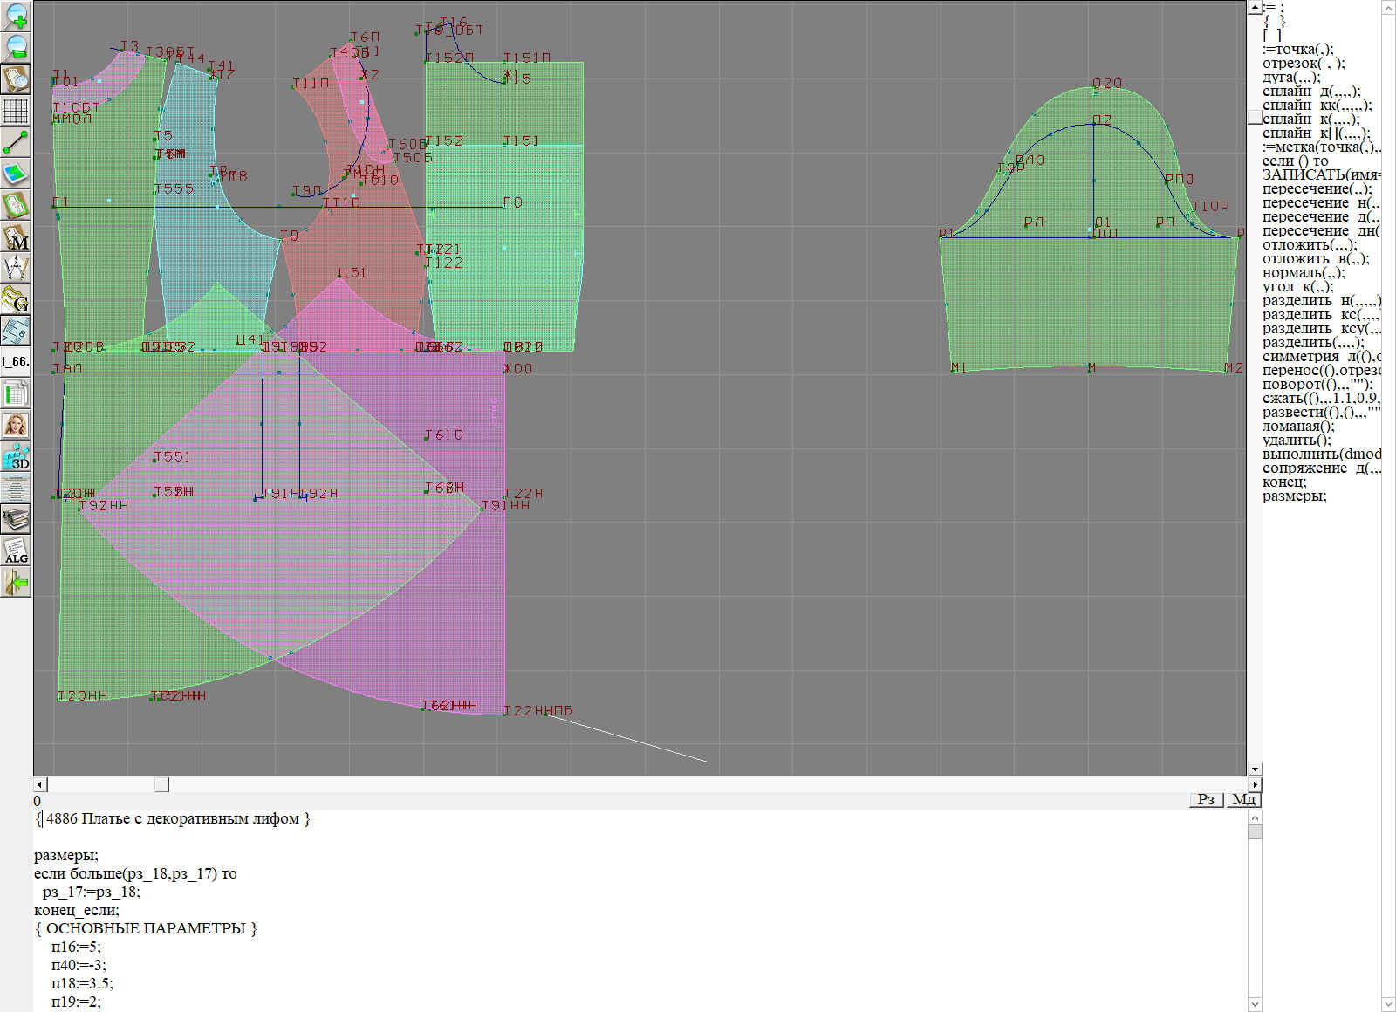Open the ALG algorithm document icon
The image size is (1396, 1012).
(16, 550)
